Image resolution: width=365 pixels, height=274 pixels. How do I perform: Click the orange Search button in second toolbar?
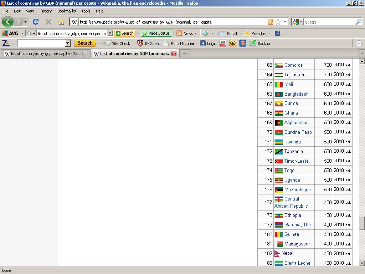tap(85, 43)
